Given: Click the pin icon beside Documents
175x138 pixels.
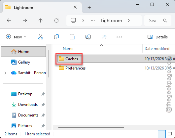Looking at the screenshot, I should (x=43, y=115).
